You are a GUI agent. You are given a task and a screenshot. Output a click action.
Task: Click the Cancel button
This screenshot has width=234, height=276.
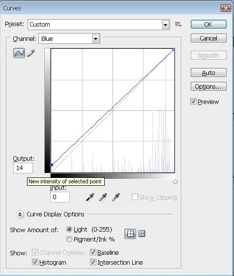click(x=208, y=38)
